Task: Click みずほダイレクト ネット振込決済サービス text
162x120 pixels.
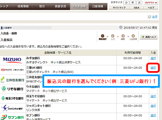Action: 53,62
